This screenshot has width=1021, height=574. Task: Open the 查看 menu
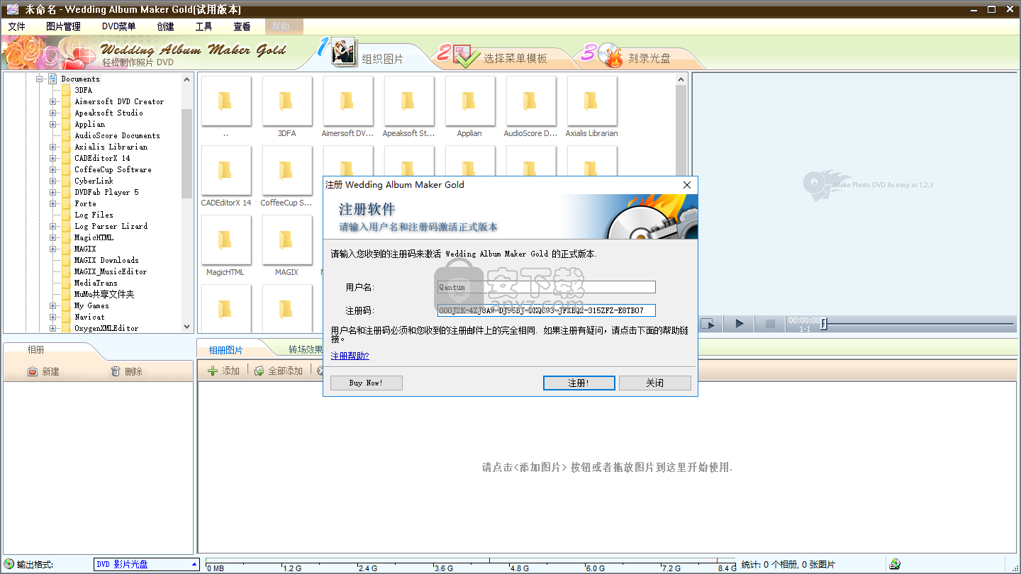tap(242, 26)
